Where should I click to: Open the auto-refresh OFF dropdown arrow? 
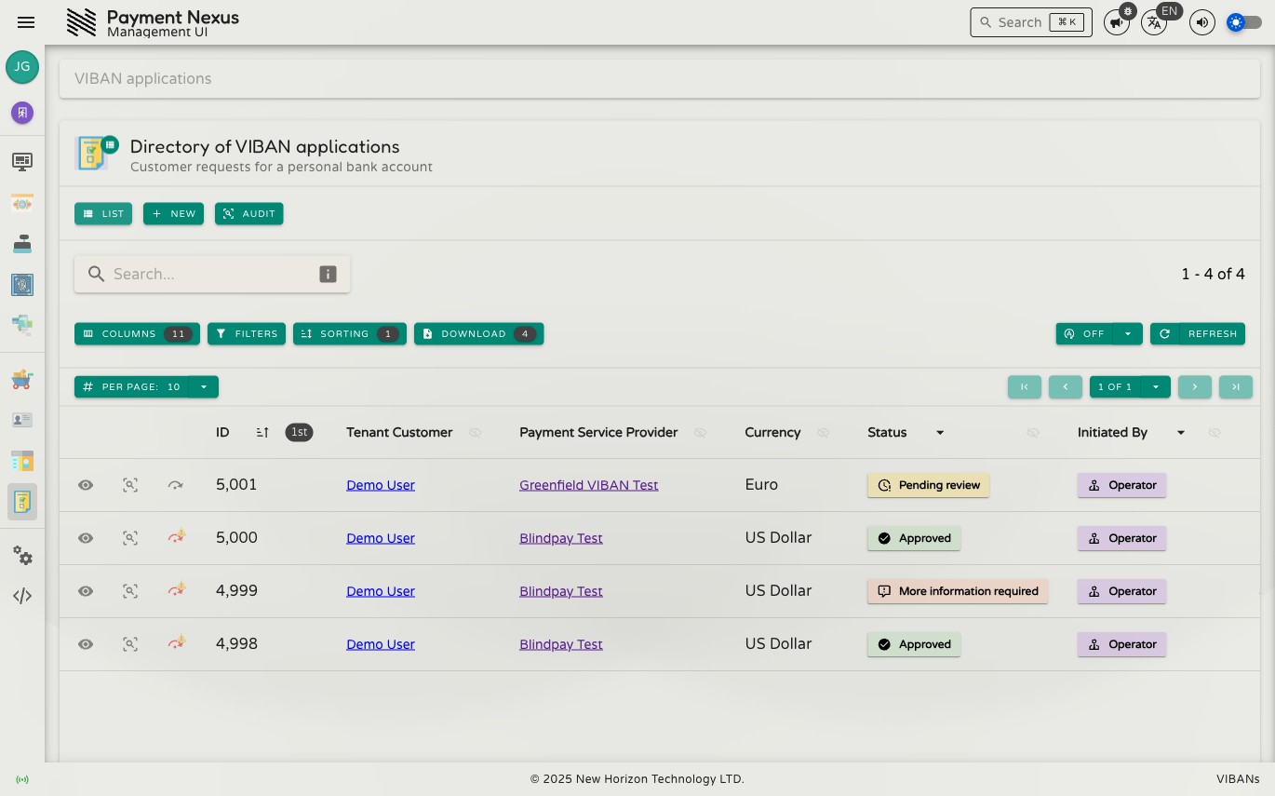coord(1128,333)
